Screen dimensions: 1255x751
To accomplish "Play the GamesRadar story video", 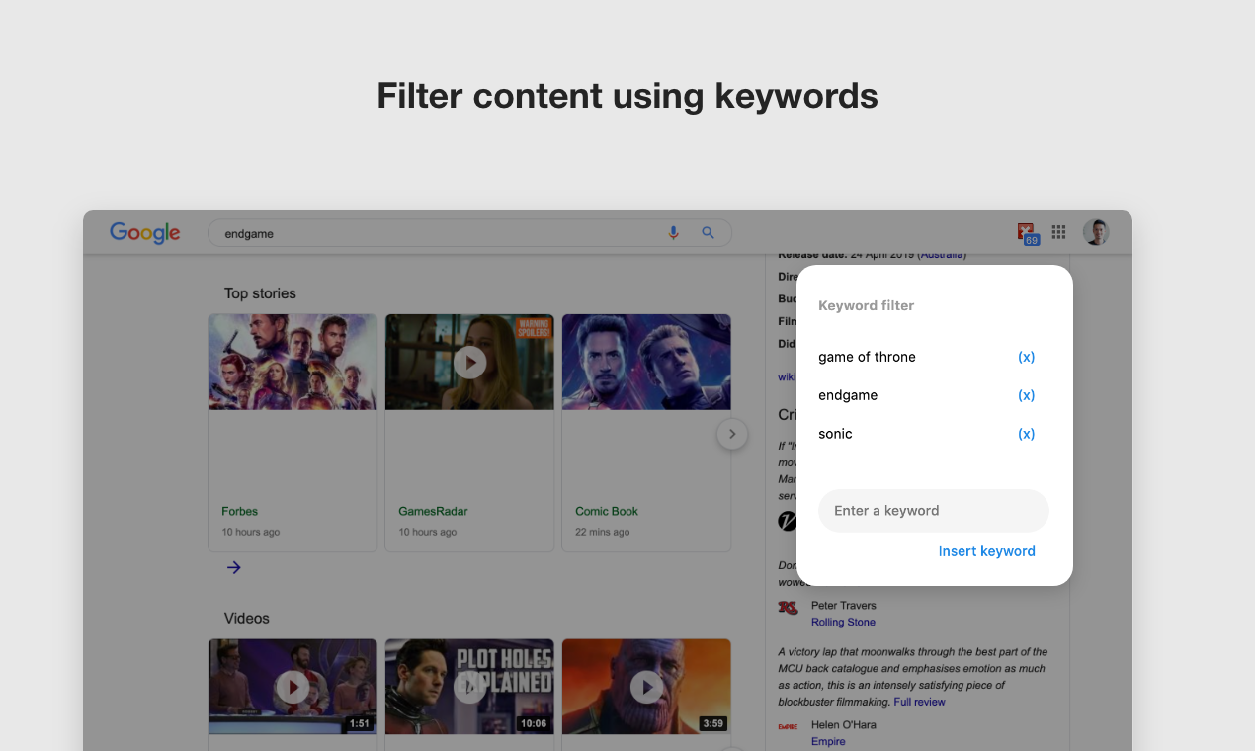I will [x=469, y=362].
